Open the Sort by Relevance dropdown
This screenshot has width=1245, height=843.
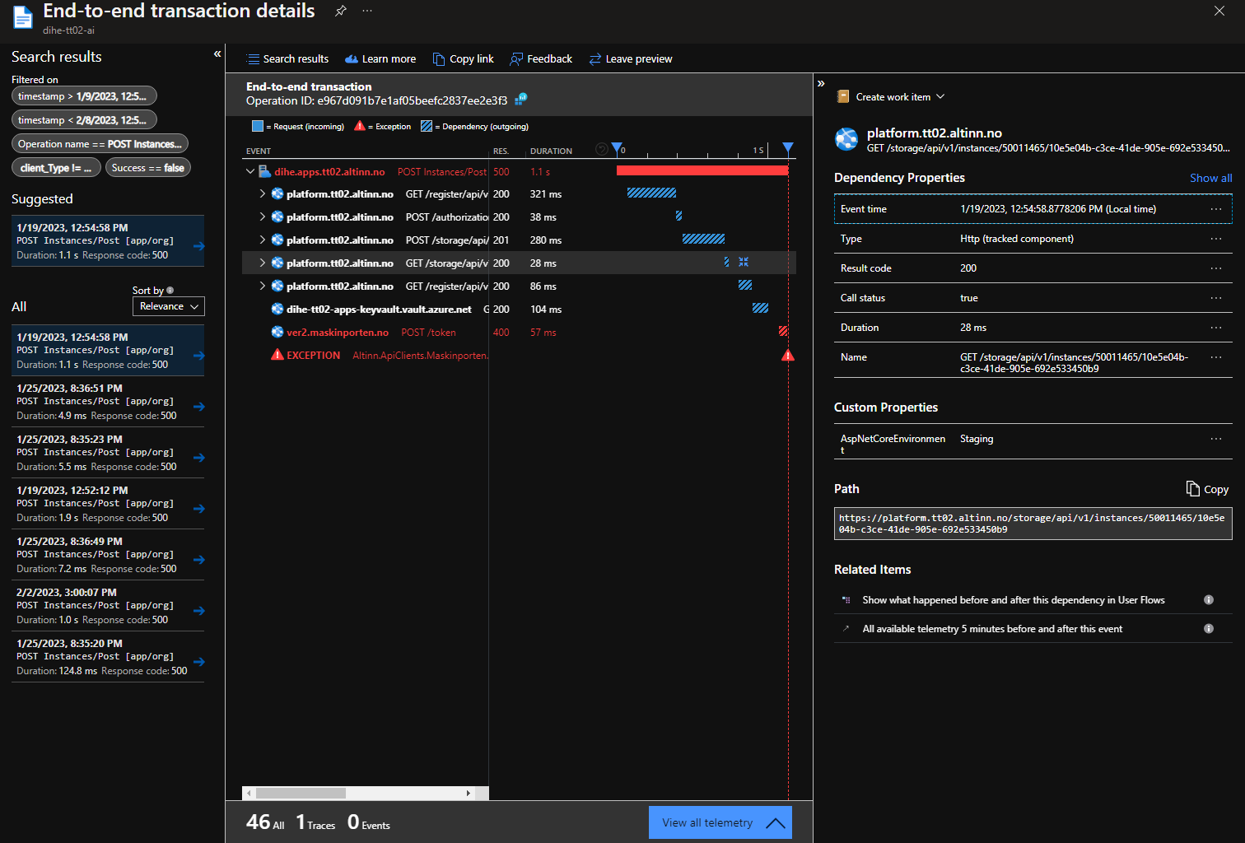point(168,306)
